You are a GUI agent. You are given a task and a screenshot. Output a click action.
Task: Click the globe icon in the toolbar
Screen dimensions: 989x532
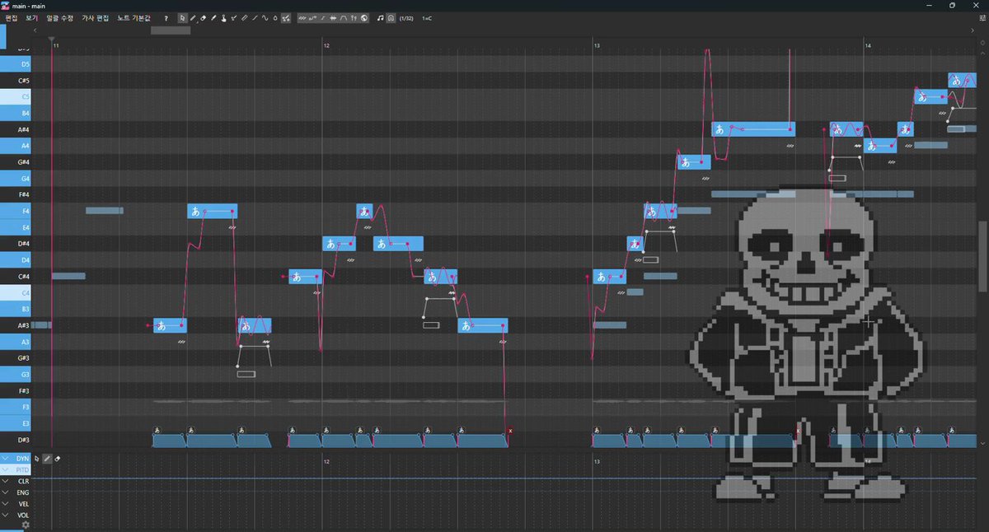364,17
